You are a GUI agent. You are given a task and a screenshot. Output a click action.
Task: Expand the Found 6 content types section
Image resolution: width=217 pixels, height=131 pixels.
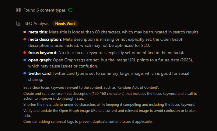(44, 10)
